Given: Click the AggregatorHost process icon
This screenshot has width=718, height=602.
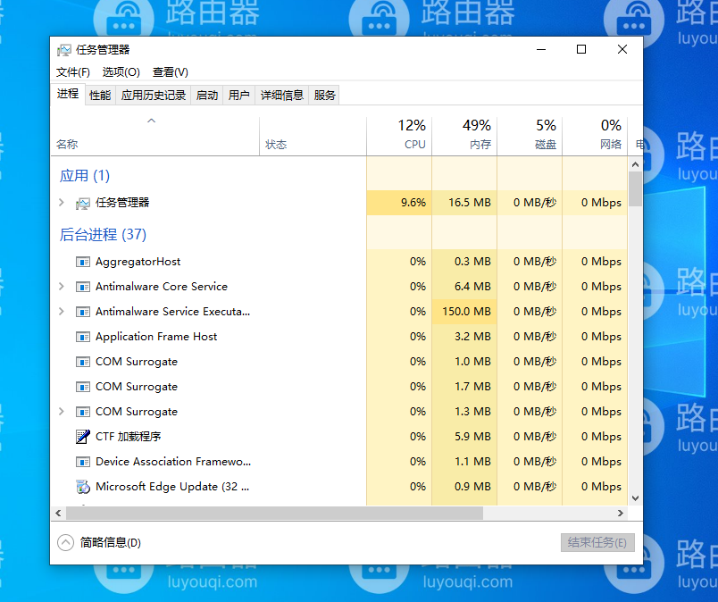Looking at the screenshot, I should (83, 262).
